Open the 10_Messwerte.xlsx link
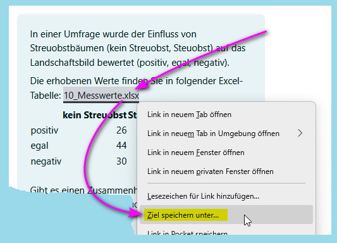Screen dimensions: 337x243 pos(101,96)
